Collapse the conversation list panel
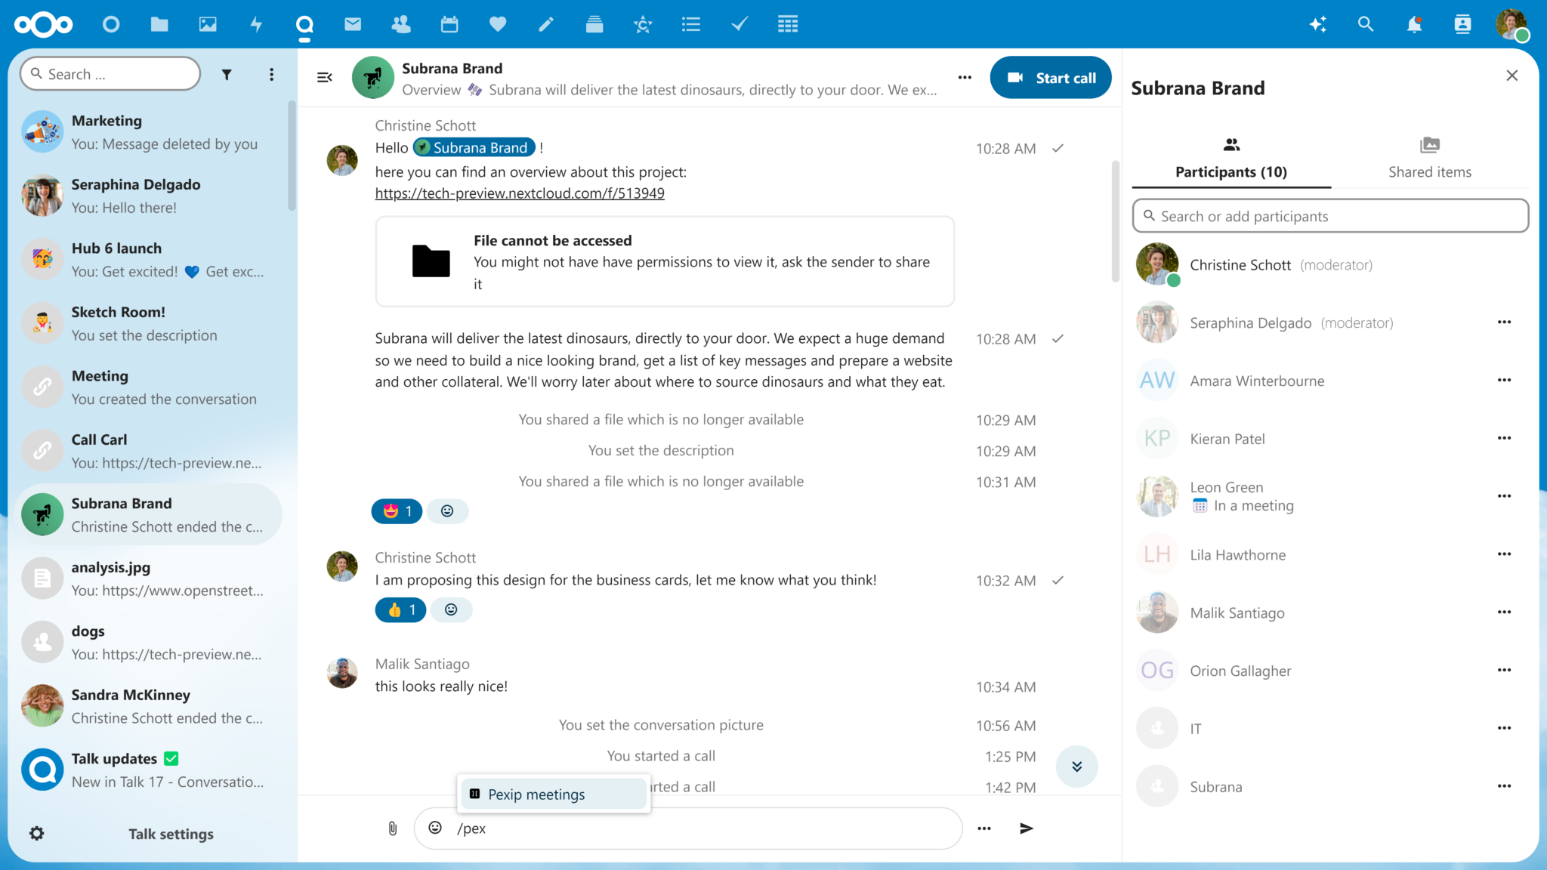Screen dimensions: 1547x870 [324, 76]
